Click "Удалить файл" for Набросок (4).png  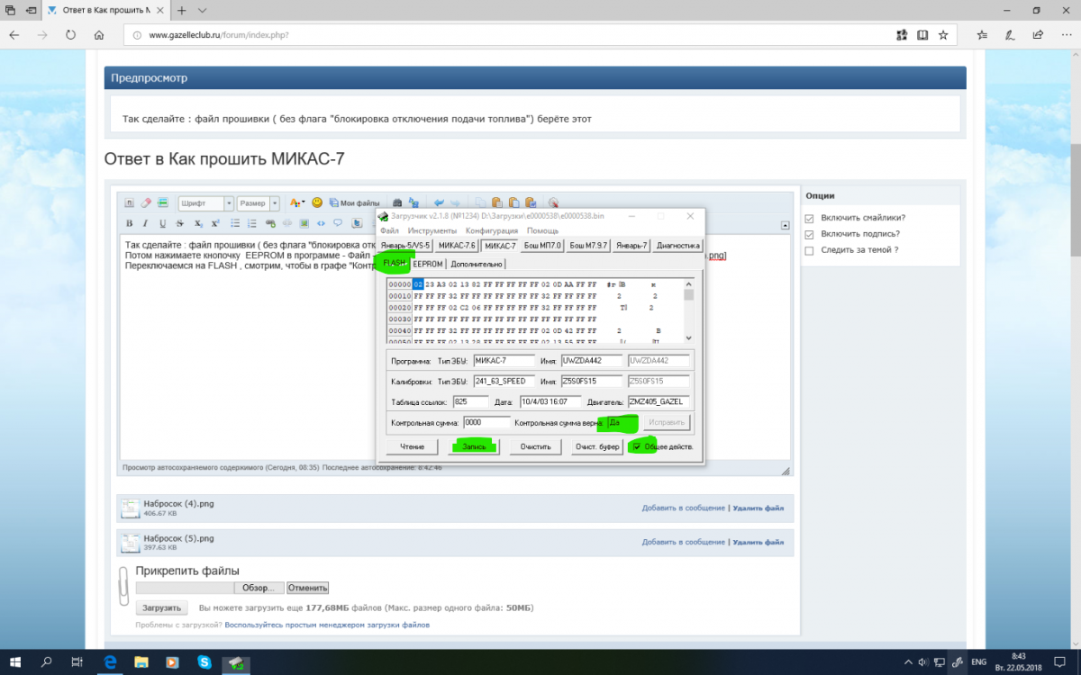(x=758, y=508)
